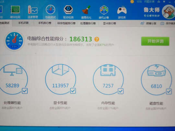175x131 pixels.
Task: Switch to 手机评测 tab
Action: [23, 23]
